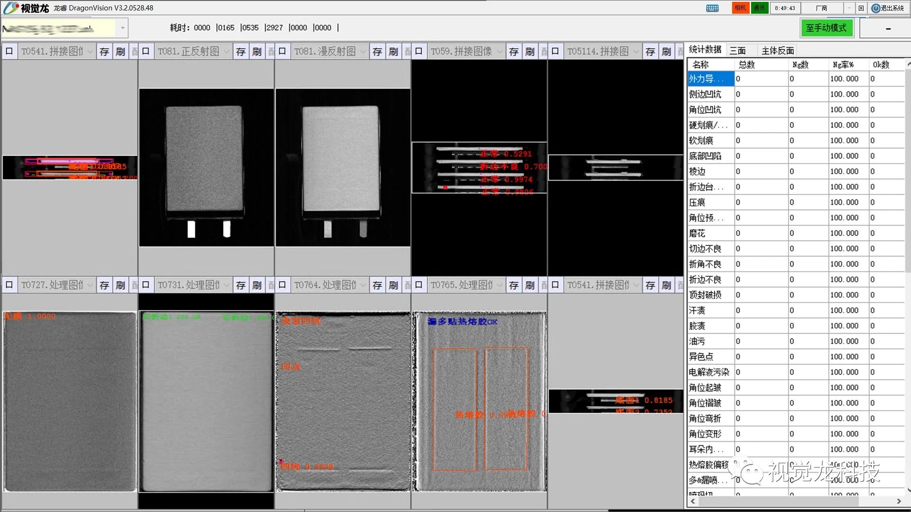Viewport: 911px width, 512px height.
Task: Click the 刷 refresh icon for T0727 panel
Action: click(121, 285)
